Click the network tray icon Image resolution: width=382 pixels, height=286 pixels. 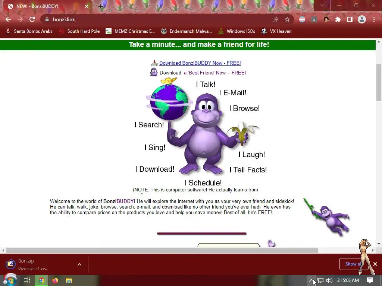click(320, 280)
